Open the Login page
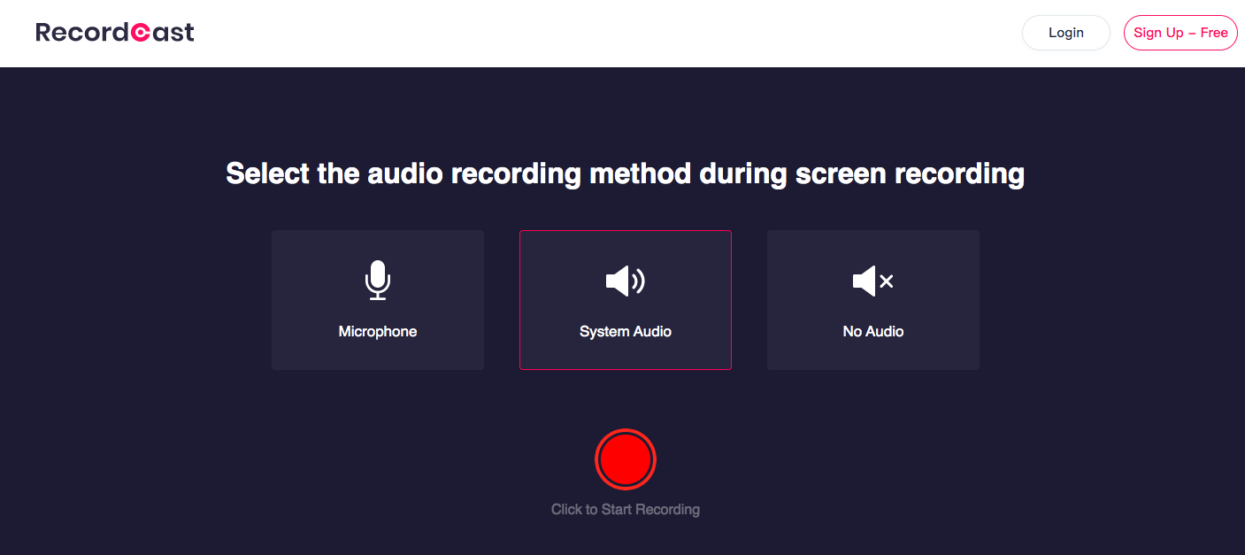 [1065, 33]
